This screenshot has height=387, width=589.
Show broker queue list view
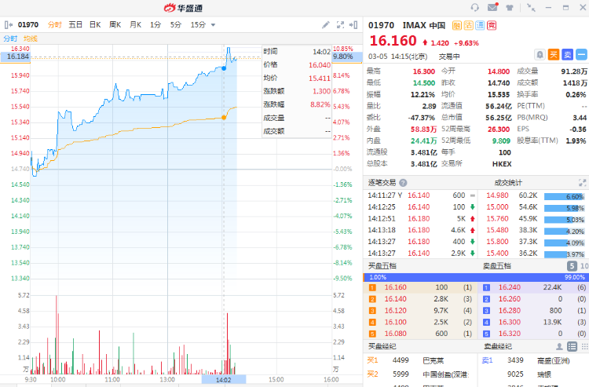tap(572, 346)
